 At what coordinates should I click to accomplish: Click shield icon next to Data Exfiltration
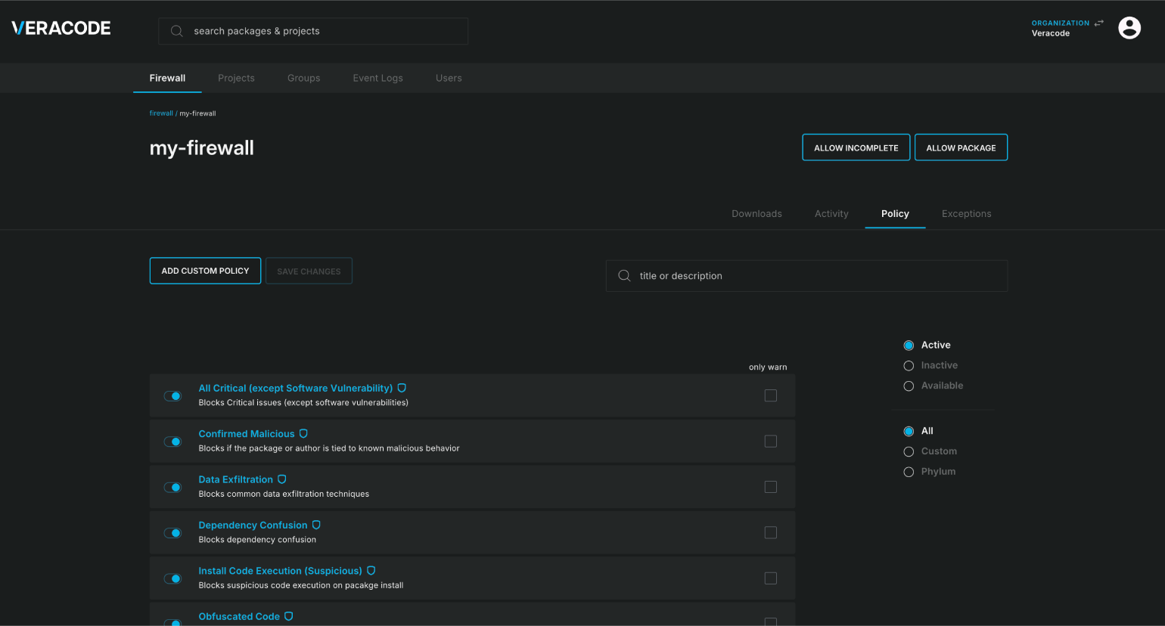(x=282, y=479)
